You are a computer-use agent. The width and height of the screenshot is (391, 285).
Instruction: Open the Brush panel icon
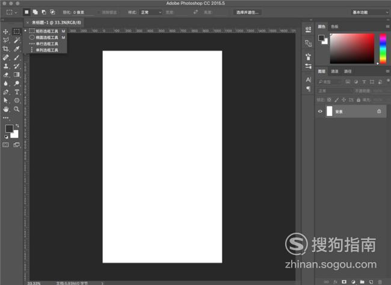(x=308, y=57)
